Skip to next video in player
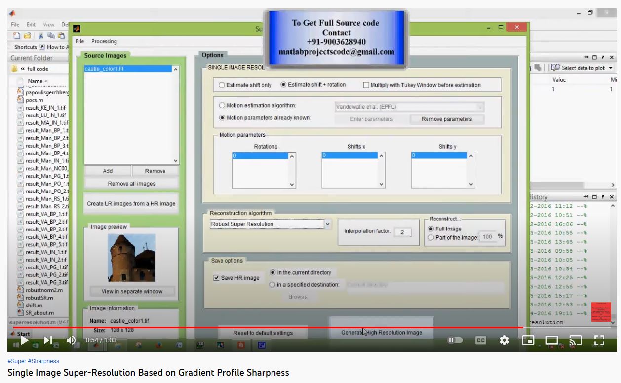Viewport: 621px width, 383px height. 47,340
